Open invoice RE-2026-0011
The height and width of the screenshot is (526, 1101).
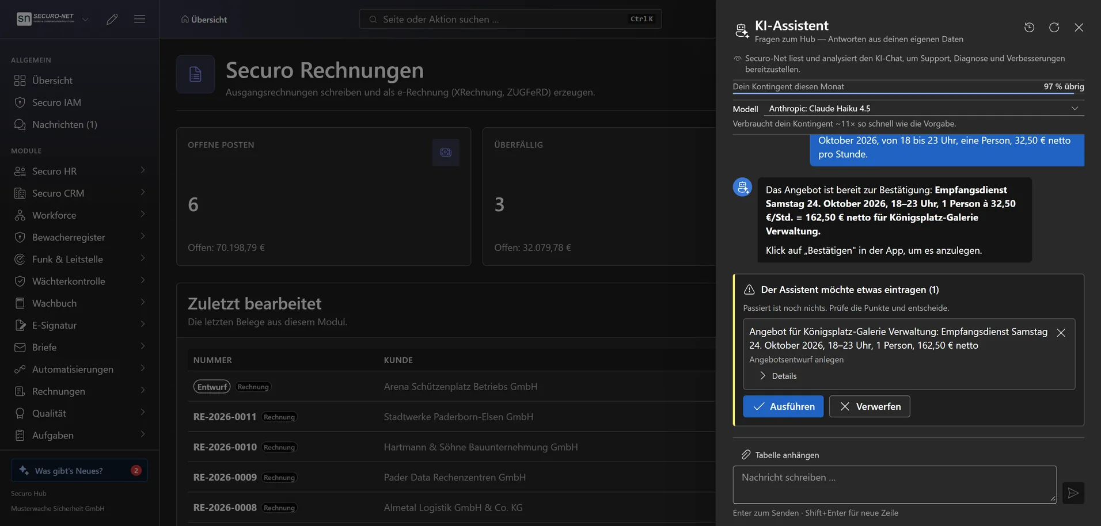click(225, 417)
